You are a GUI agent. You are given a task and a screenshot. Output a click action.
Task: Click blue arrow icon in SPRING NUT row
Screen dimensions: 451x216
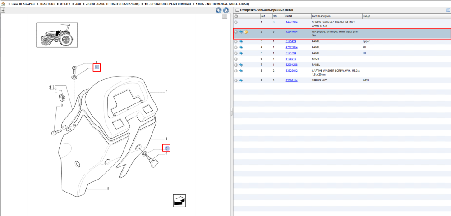pyautogui.click(x=241, y=81)
